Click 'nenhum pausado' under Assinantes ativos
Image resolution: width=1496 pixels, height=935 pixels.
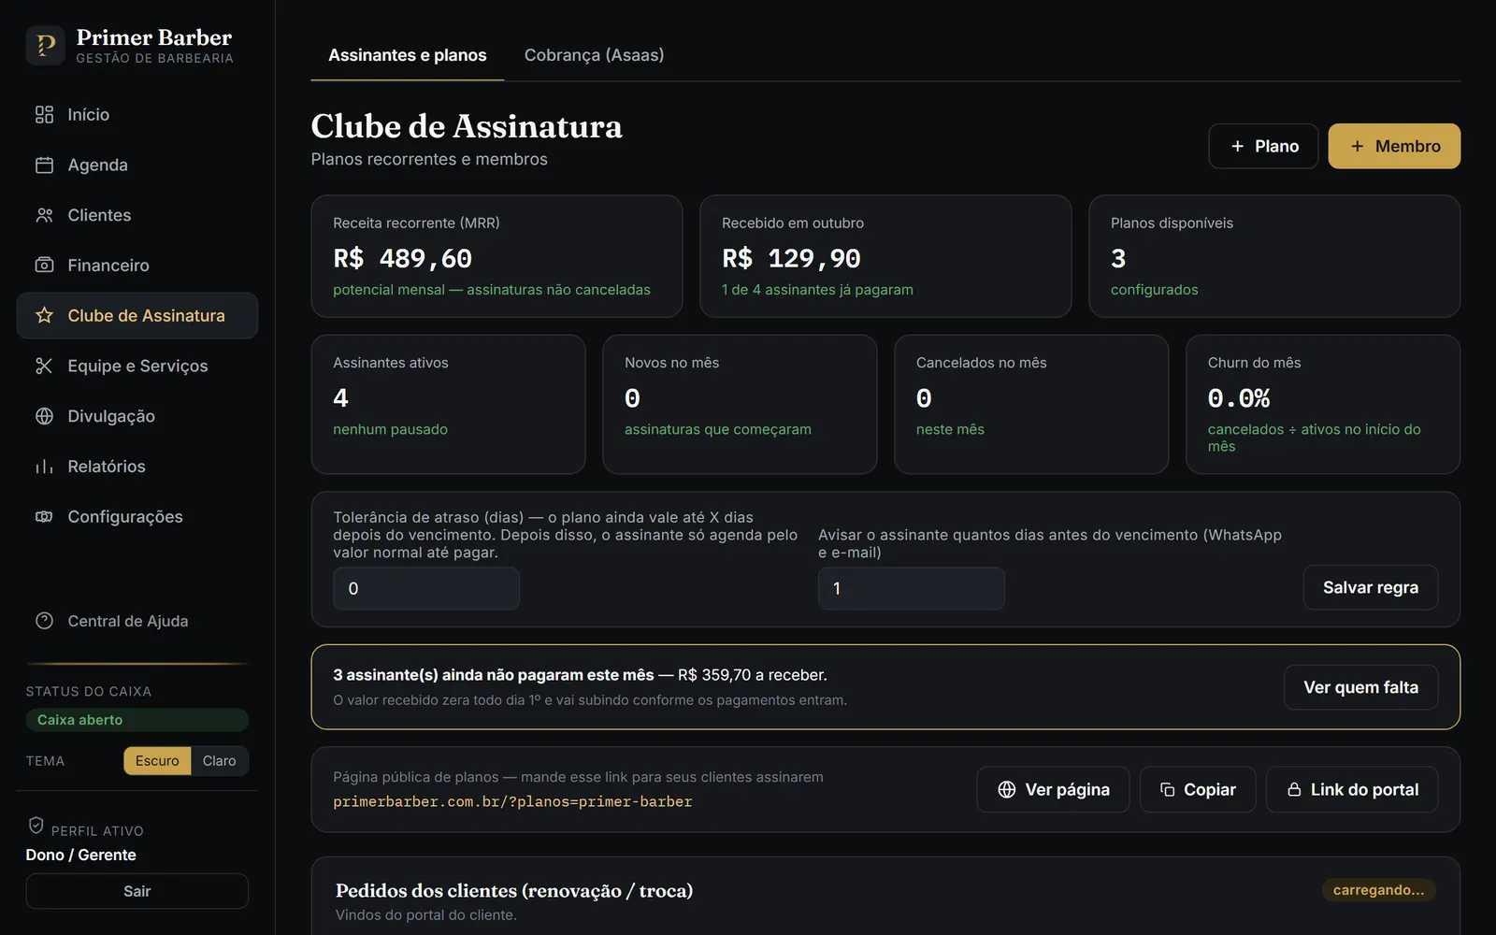tap(390, 429)
